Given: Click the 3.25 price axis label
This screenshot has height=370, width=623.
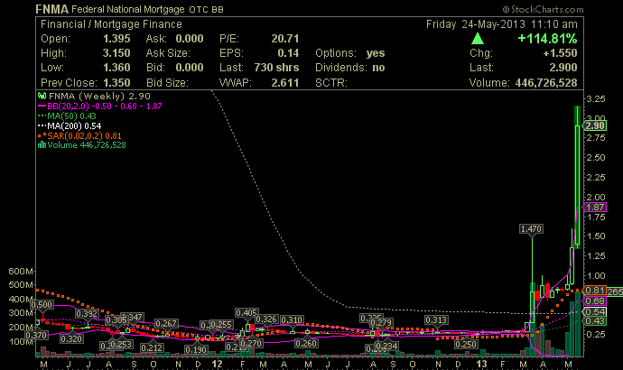Looking at the screenshot, I should (x=596, y=99).
